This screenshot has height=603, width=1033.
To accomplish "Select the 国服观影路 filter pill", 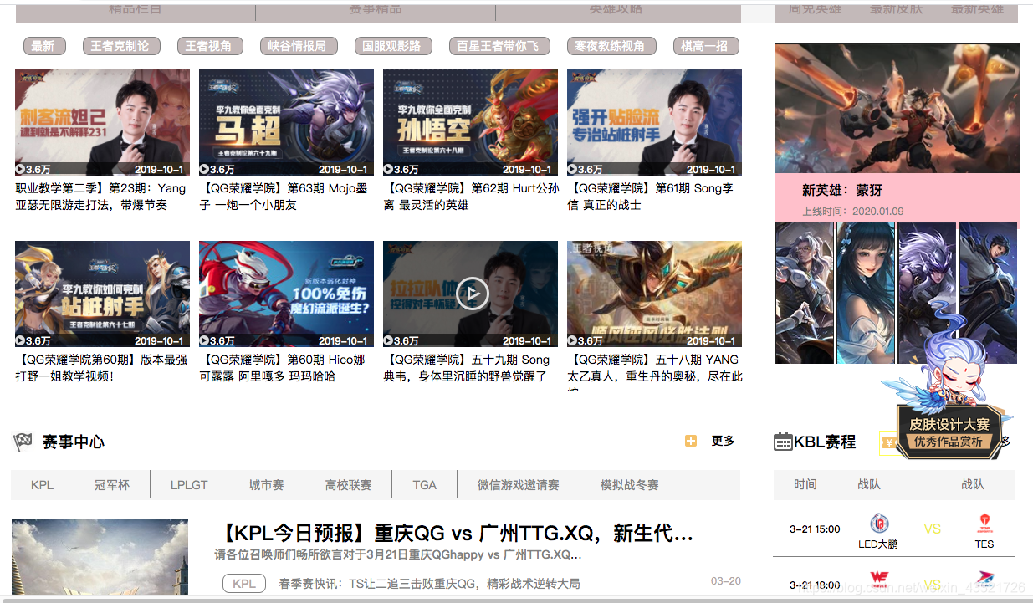I will (x=391, y=46).
